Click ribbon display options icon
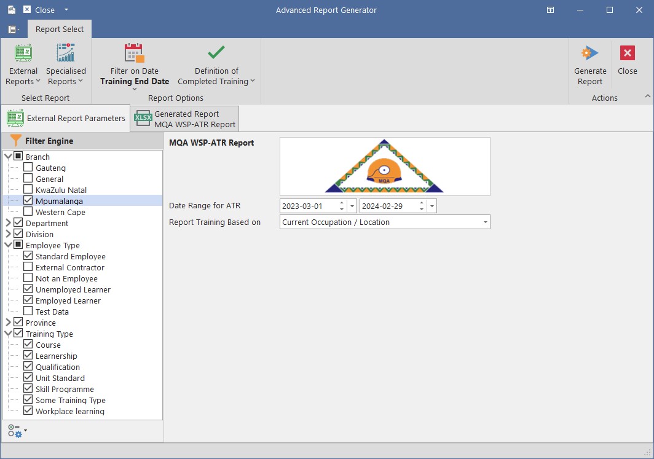Viewport: 654px width, 459px height. [551, 10]
